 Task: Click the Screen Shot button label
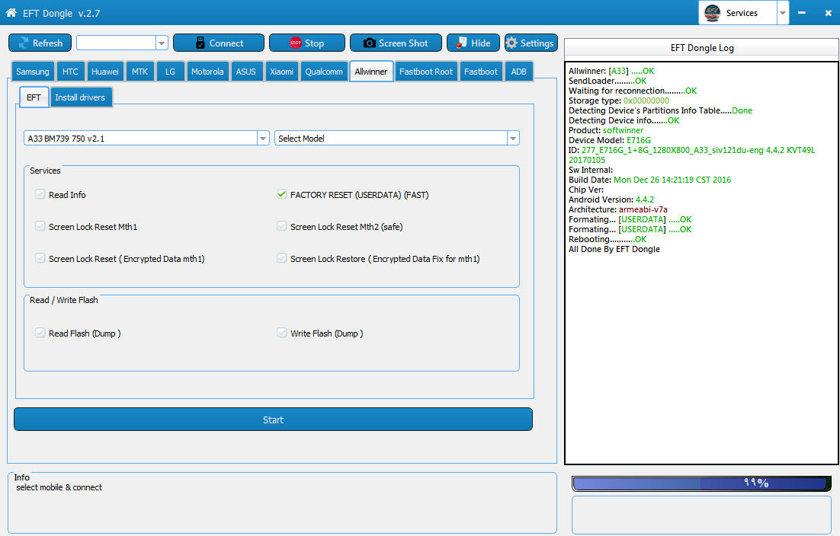point(403,43)
